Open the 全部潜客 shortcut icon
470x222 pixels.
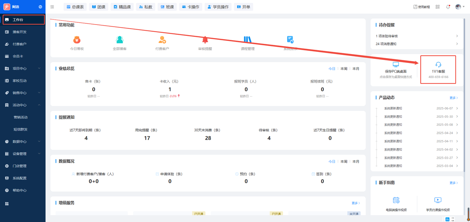(120, 40)
